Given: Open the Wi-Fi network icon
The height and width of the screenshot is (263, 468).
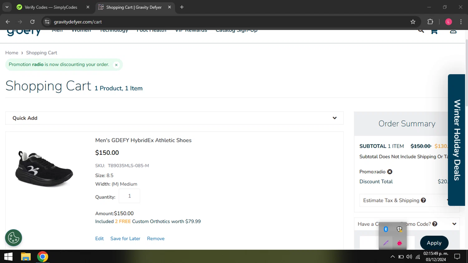Looking at the screenshot, I should click(x=418, y=257).
